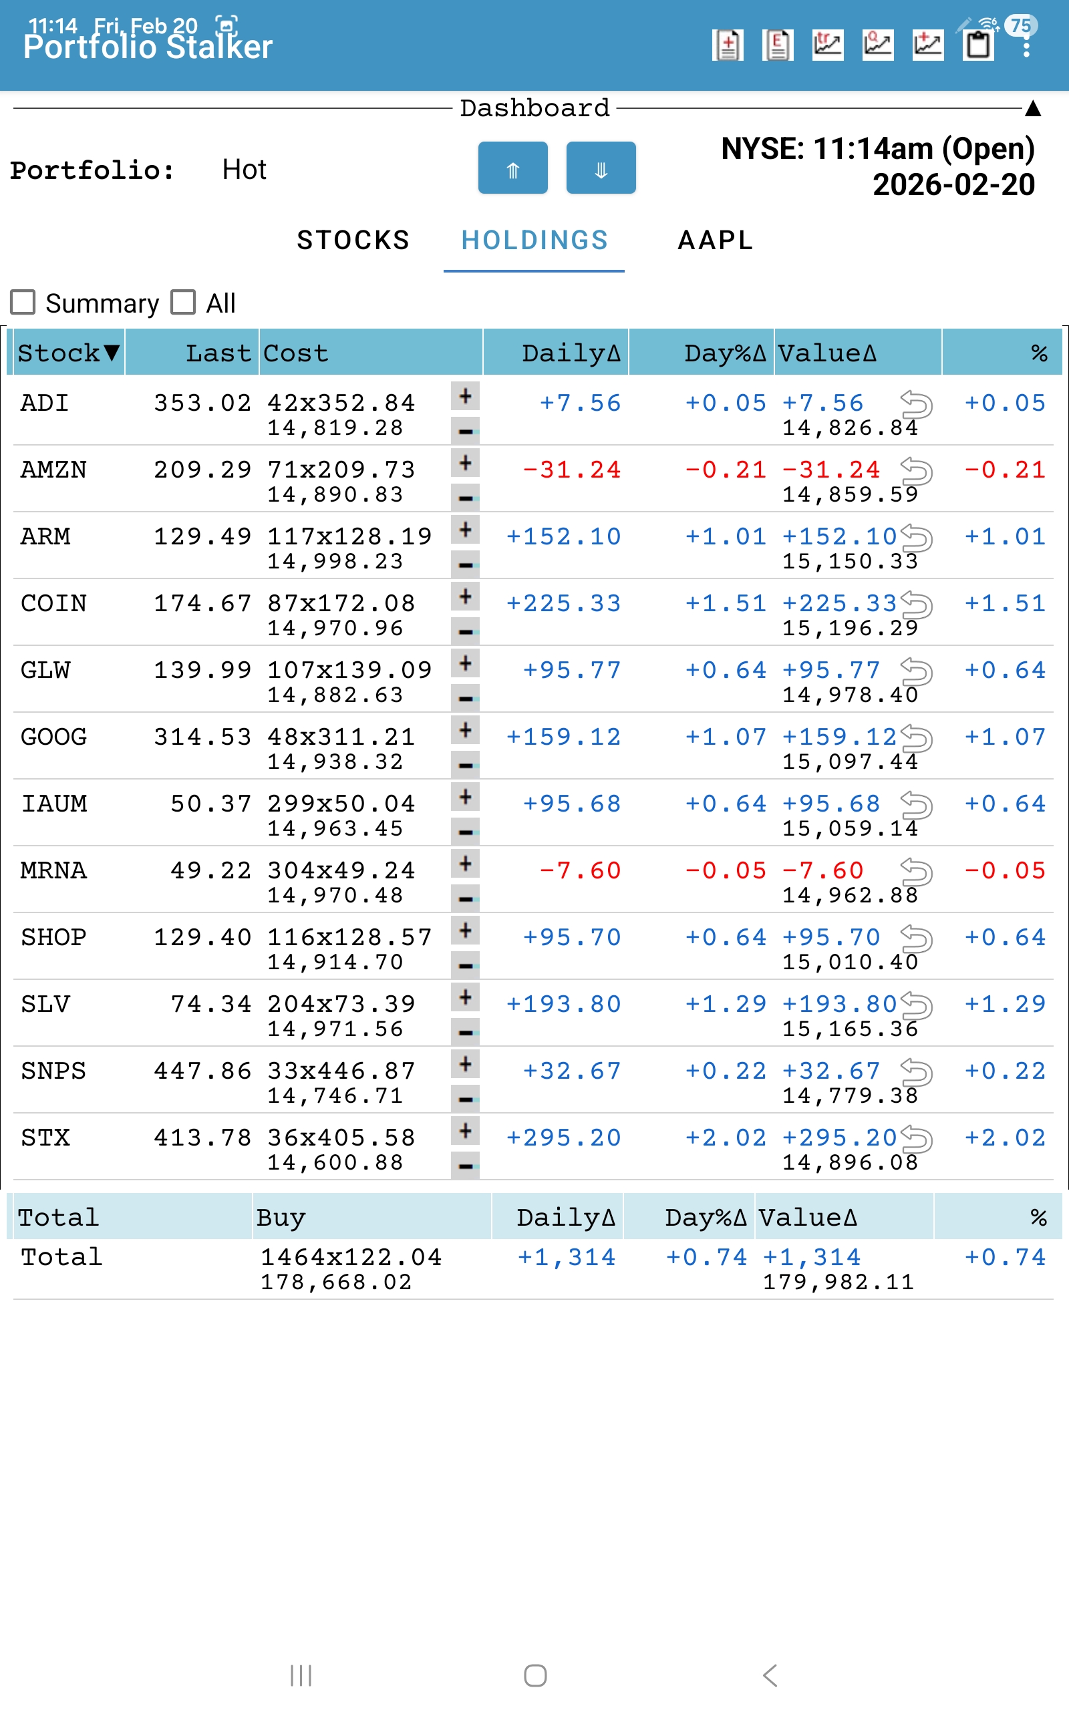The height and width of the screenshot is (1710, 1069).
Task: Tap the Android back navigation button
Action: click(x=770, y=1675)
